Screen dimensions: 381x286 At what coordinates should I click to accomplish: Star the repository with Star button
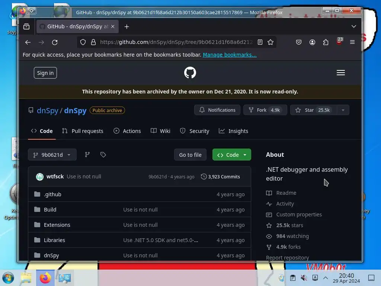313,110
